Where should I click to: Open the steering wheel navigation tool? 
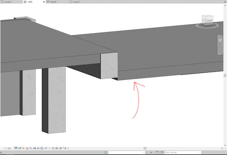tap(220, 39)
